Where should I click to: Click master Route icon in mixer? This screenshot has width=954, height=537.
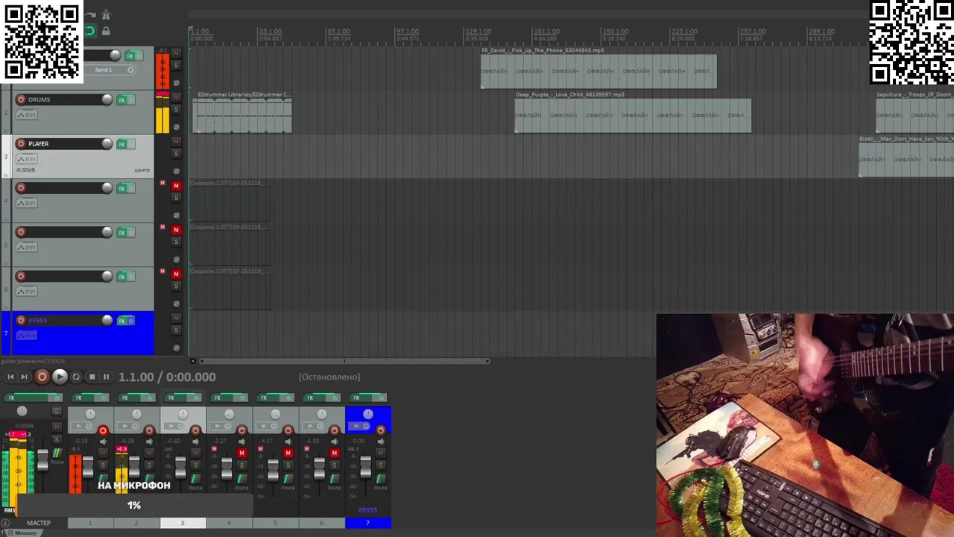pyautogui.click(x=57, y=453)
